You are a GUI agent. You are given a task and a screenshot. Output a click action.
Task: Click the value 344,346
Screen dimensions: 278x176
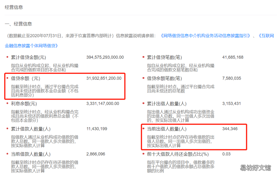230,129
